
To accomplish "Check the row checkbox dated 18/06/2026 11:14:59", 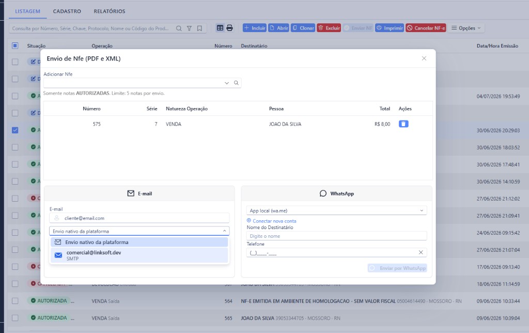I will coord(15,284).
